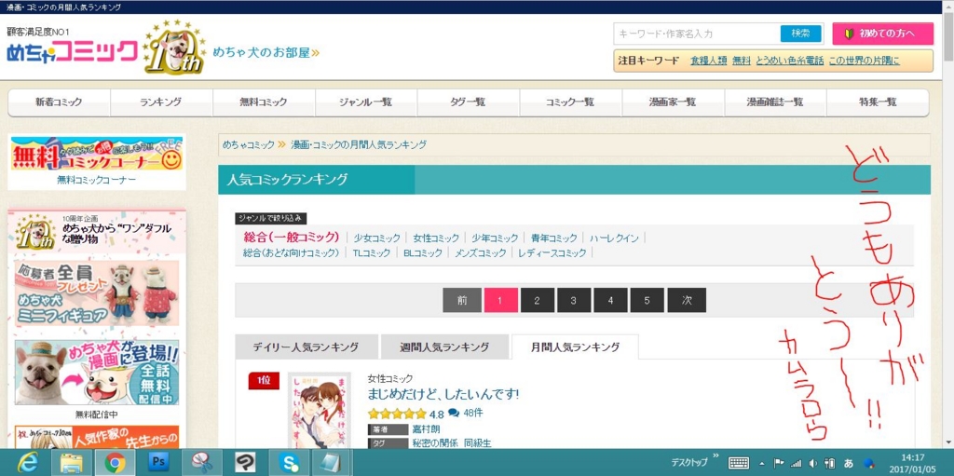Open ランキング in the nav bar

(x=161, y=102)
